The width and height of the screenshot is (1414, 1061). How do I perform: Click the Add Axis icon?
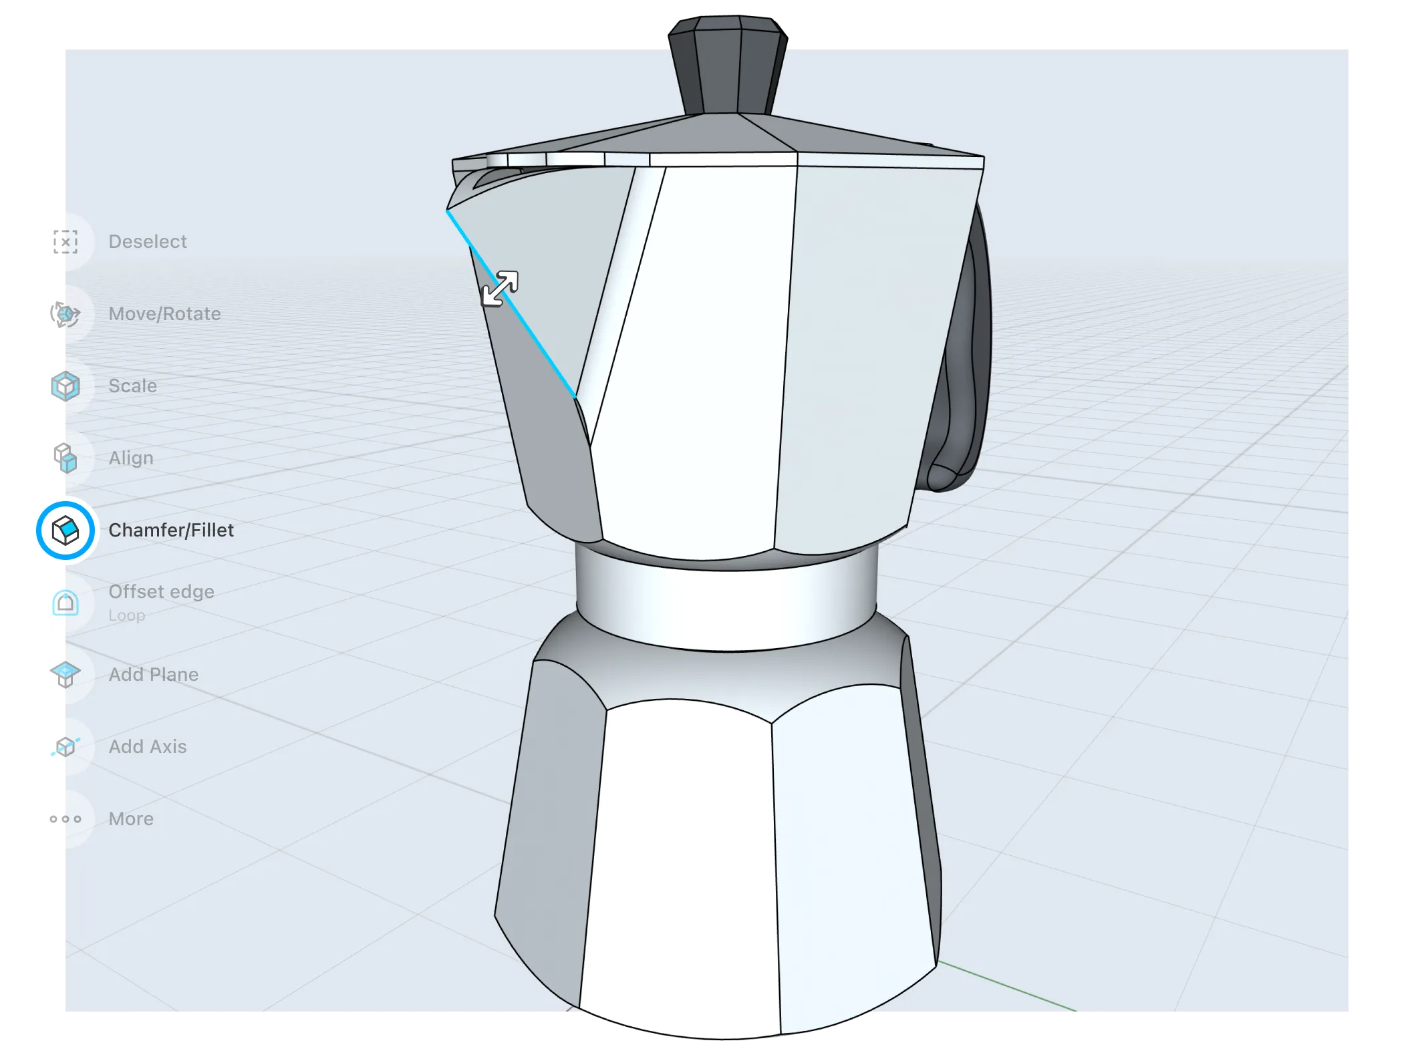65,746
